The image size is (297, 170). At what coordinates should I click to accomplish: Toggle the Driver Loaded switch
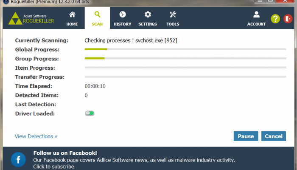click(x=90, y=113)
